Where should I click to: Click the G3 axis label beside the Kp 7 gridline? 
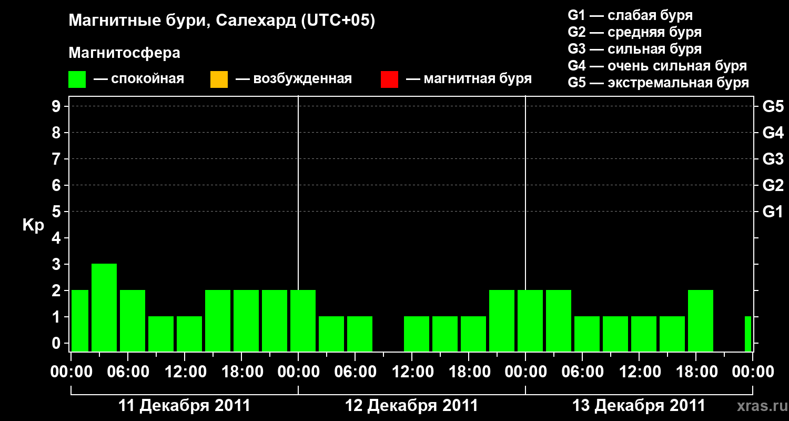tap(773, 159)
